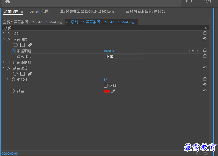Collapse the 视频 section with up arrow
The image size is (218, 156).
[206, 28]
